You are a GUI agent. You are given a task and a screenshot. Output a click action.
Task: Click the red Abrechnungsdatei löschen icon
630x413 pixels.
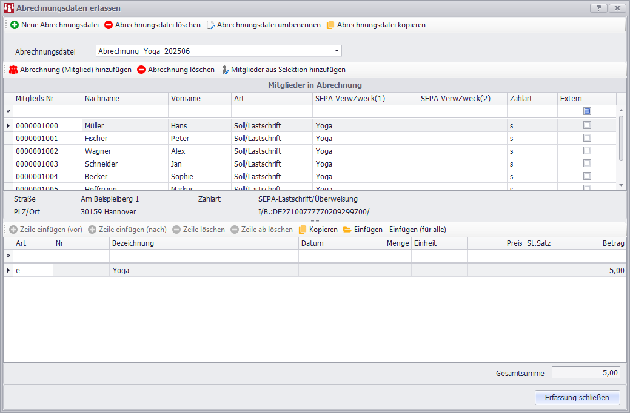coord(109,25)
